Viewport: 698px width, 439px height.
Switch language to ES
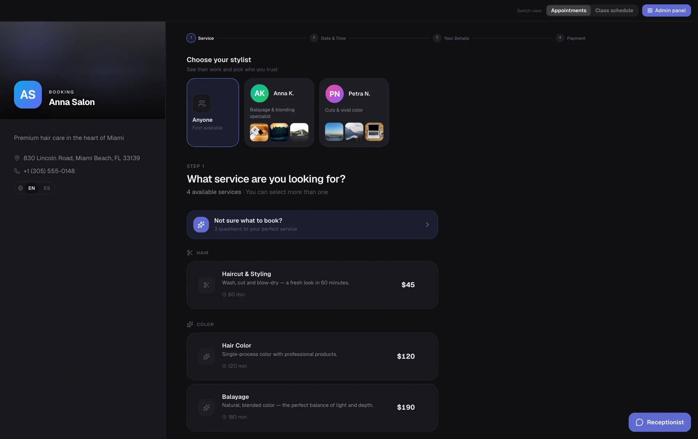(x=47, y=188)
